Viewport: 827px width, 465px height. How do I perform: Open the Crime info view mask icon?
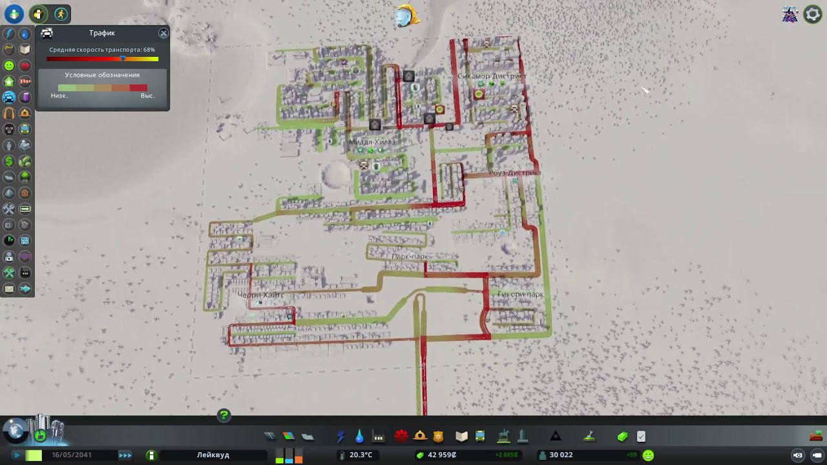pyautogui.click(x=9, y=129)
